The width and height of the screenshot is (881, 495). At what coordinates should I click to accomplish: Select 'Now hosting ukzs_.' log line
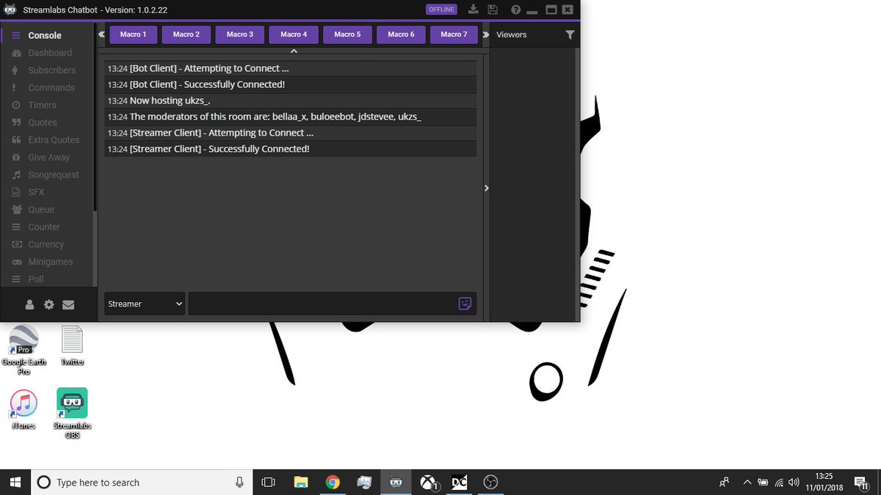click(291, 100)
